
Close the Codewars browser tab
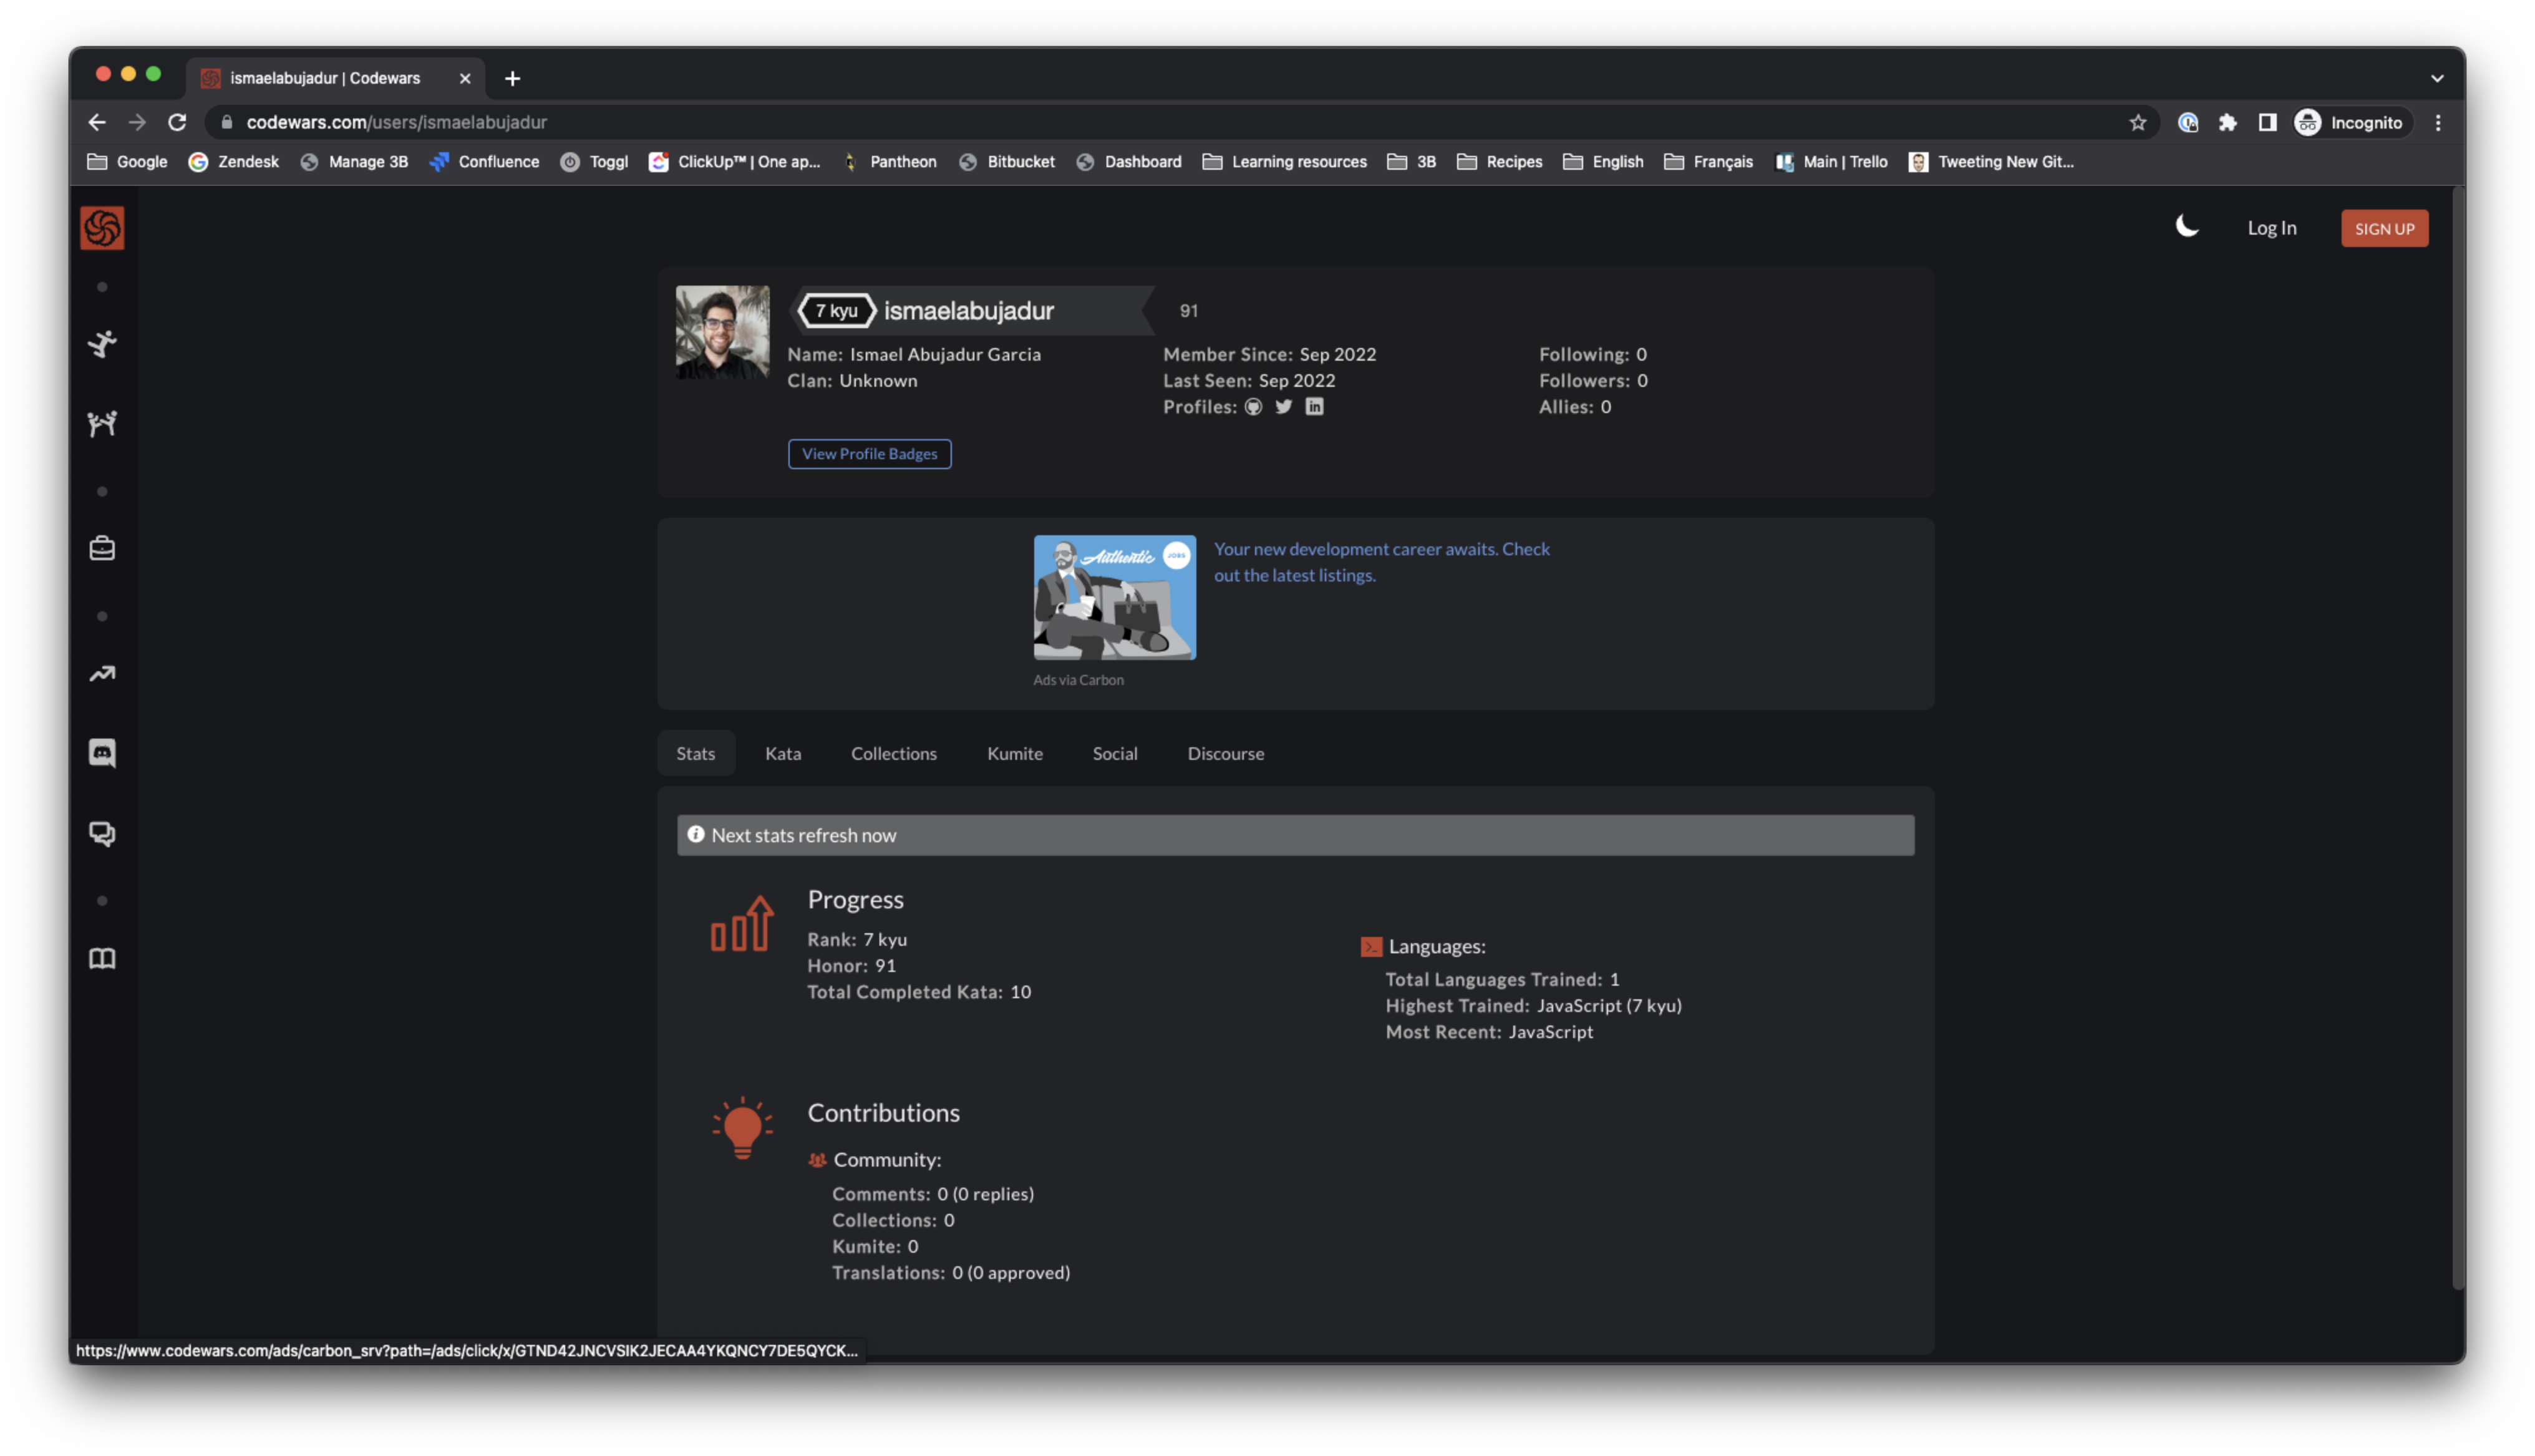point(465,78)
